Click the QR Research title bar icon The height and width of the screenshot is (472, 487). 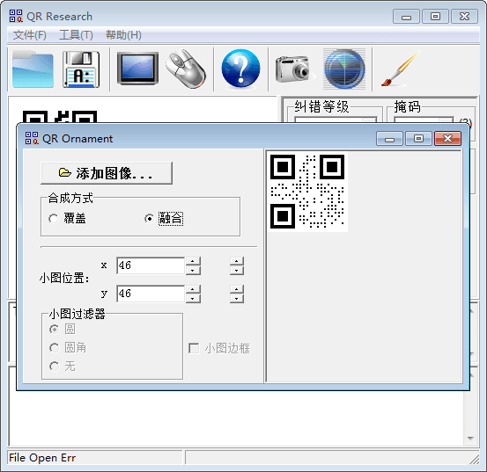point(16,16)
